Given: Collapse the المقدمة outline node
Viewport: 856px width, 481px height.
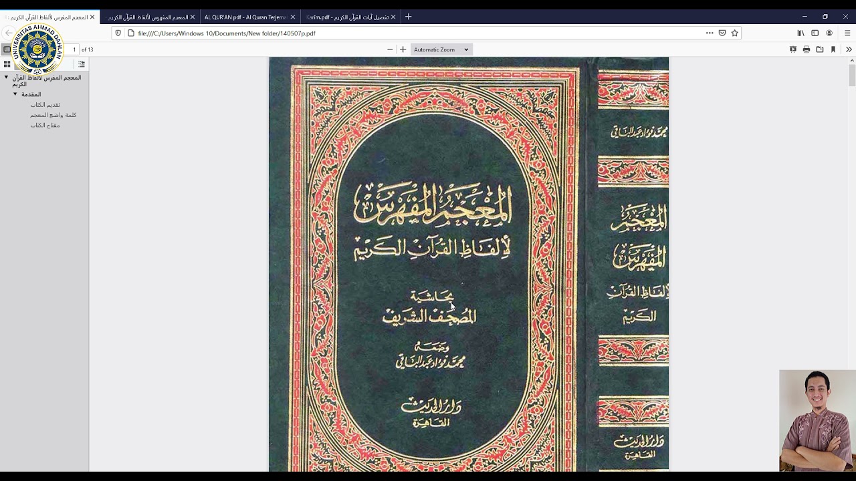Looking at the screenshot, I should click(15, 94).
